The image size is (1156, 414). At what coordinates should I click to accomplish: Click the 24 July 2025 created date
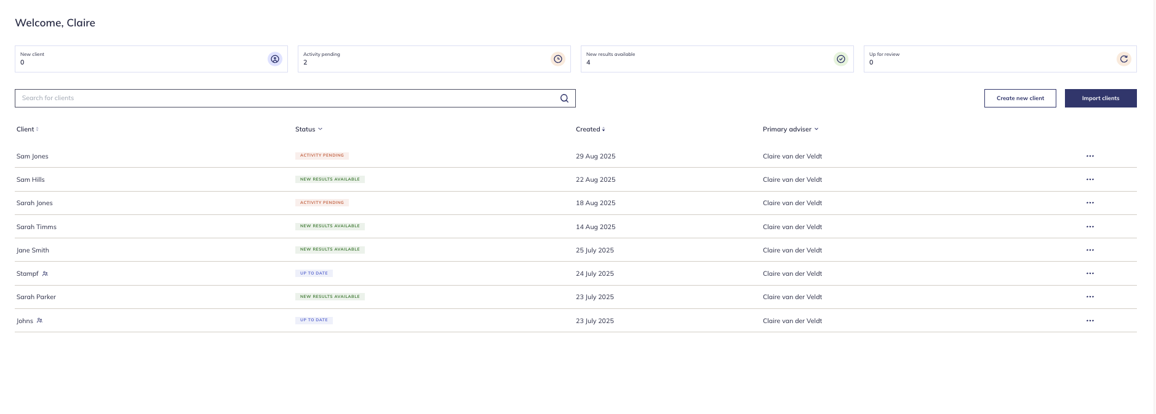595,273
